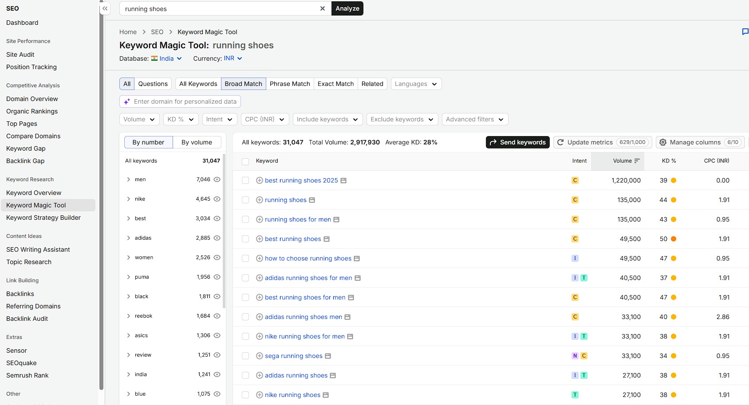This screenshot has height=405, width=749.
Task: Click the plus icon beside how to choose running shoes
Action: click(x=260, y=258)
